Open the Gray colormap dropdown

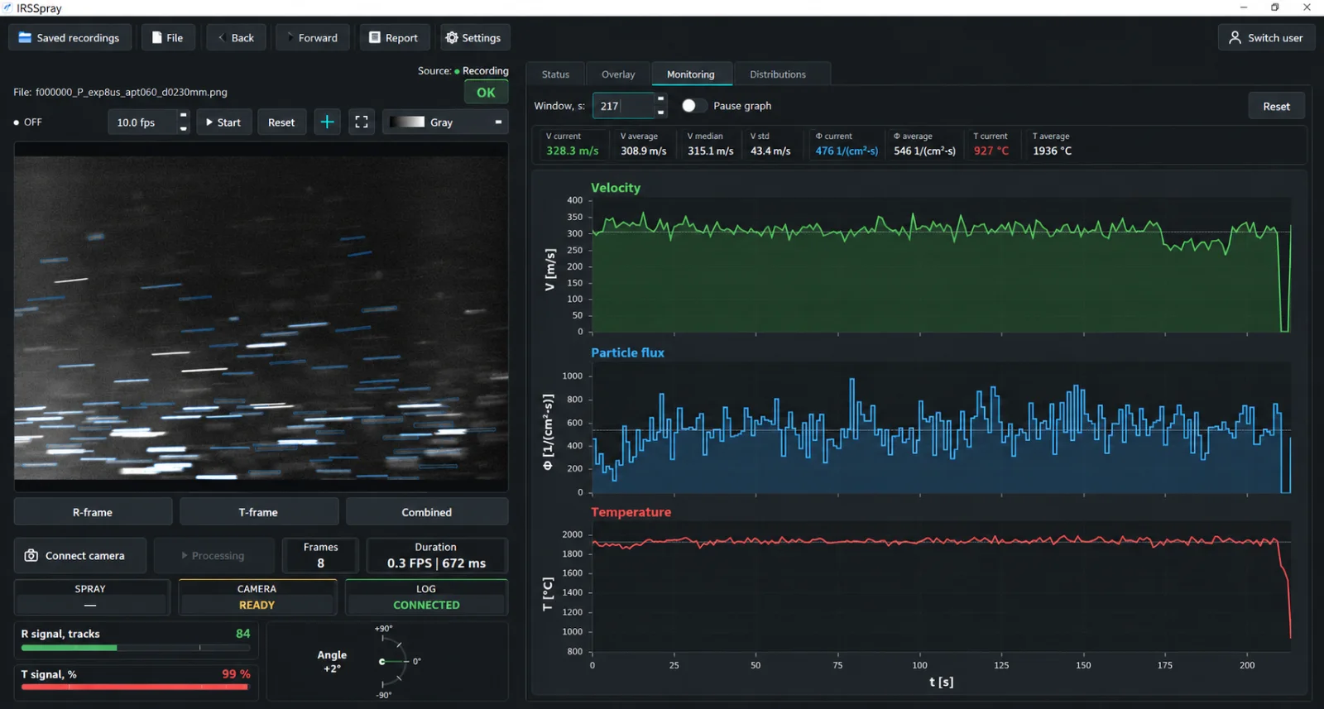pyautogui.click(x=445, y=122)
